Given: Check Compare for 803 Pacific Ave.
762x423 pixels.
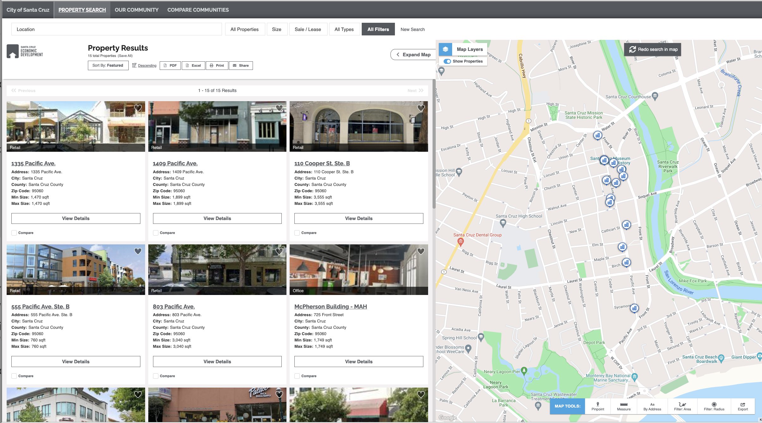Looking at the screenshot, I should [x=156, y=376].
